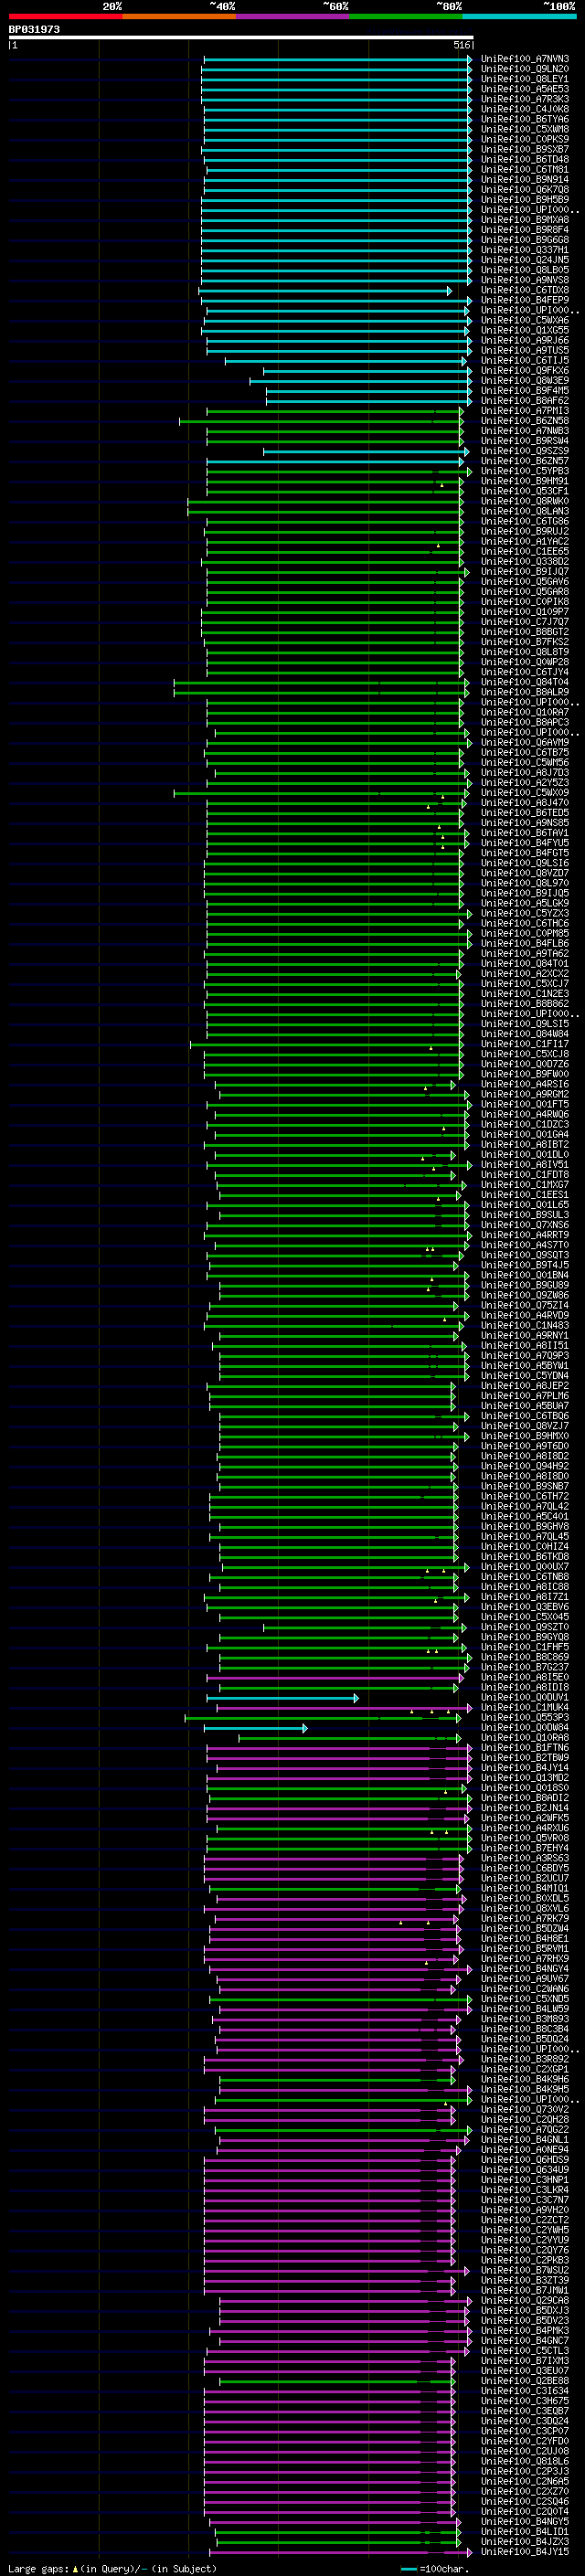The width and height of the screenshot is (585, 2576).
Task: Select the UniRef100_A7R3K3 label
Action: coord(525,99)
